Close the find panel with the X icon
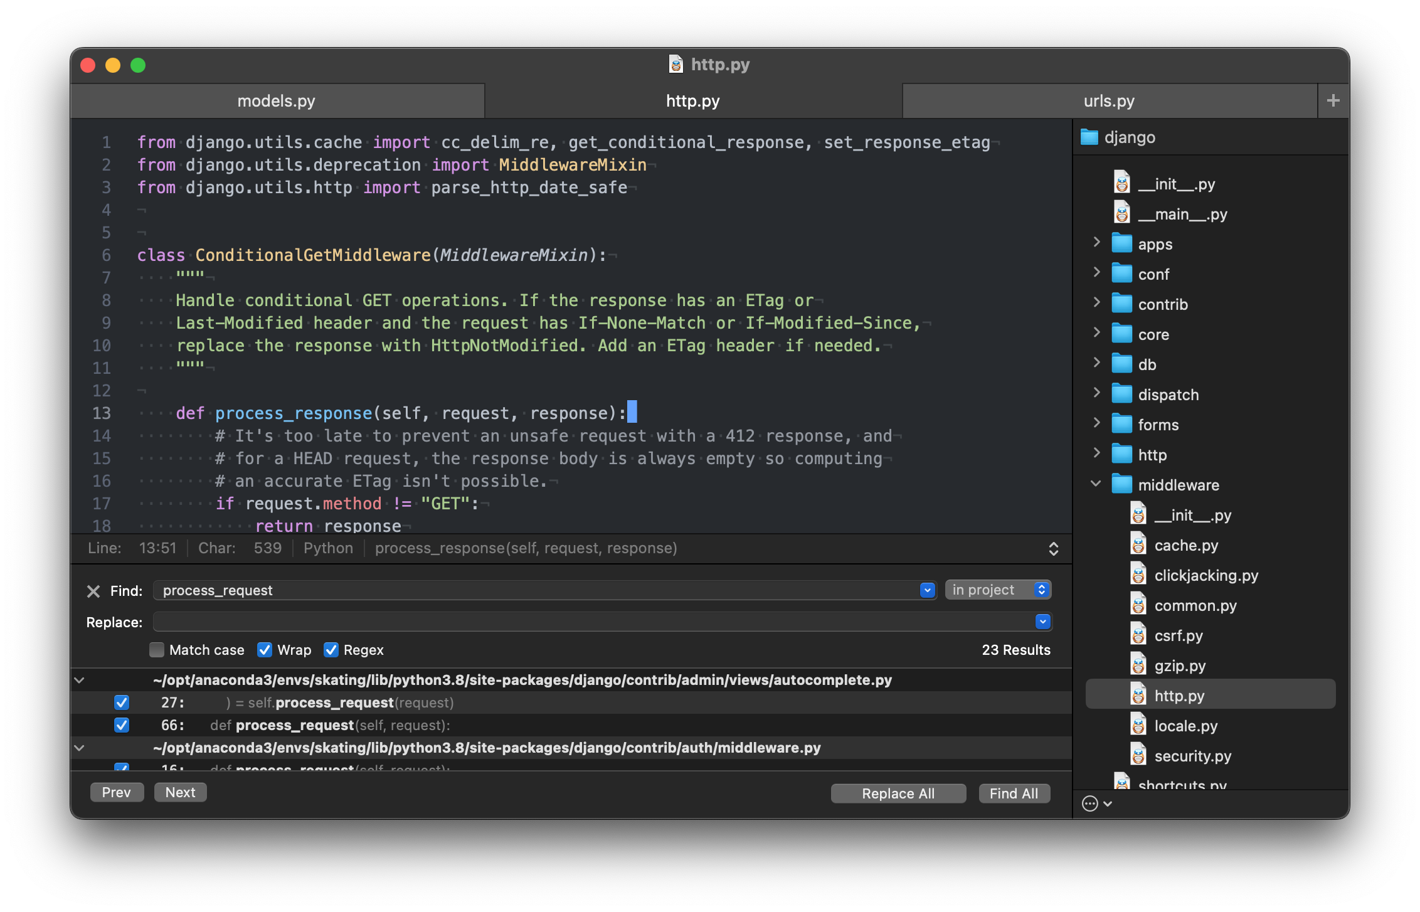Image resolution: width=1420 pixels, height=912 pixels. (93, 591)
